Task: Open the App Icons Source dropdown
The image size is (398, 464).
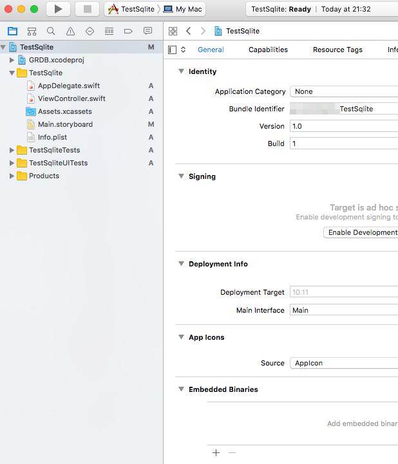Action: coord(344,363)
